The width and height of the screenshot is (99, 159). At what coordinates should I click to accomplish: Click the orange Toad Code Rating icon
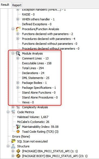[18, 132]
